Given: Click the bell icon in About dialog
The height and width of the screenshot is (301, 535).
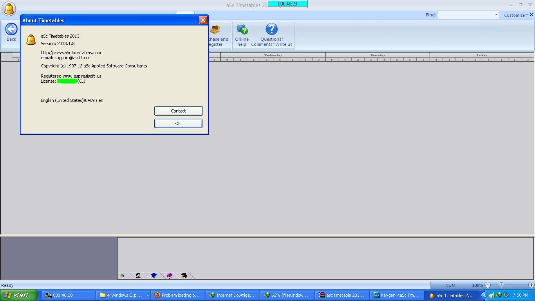Looking at the screenshot, I should pyautogui.click(x=31, y=40).
